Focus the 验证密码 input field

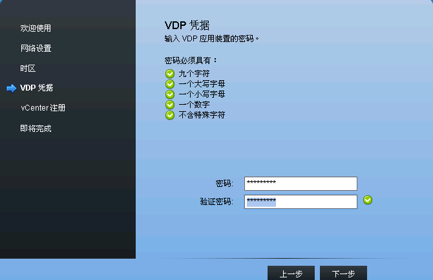click(301, 202)
